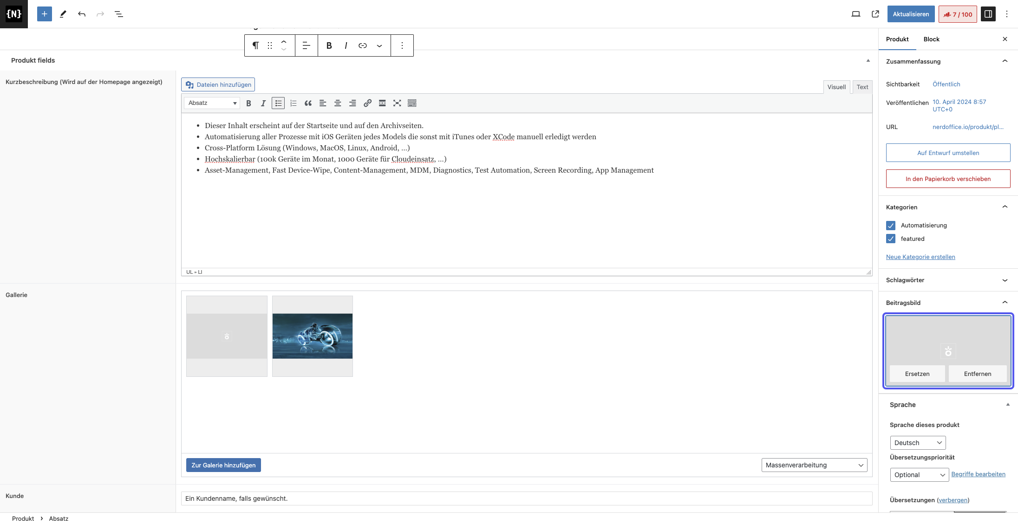Uncheck the featured category
The image size is (1018, 524).
coord(891,239)
